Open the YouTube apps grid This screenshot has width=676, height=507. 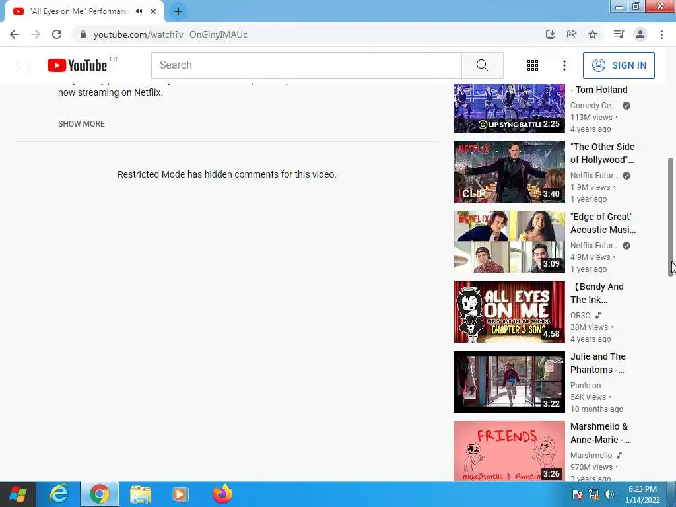533,65
